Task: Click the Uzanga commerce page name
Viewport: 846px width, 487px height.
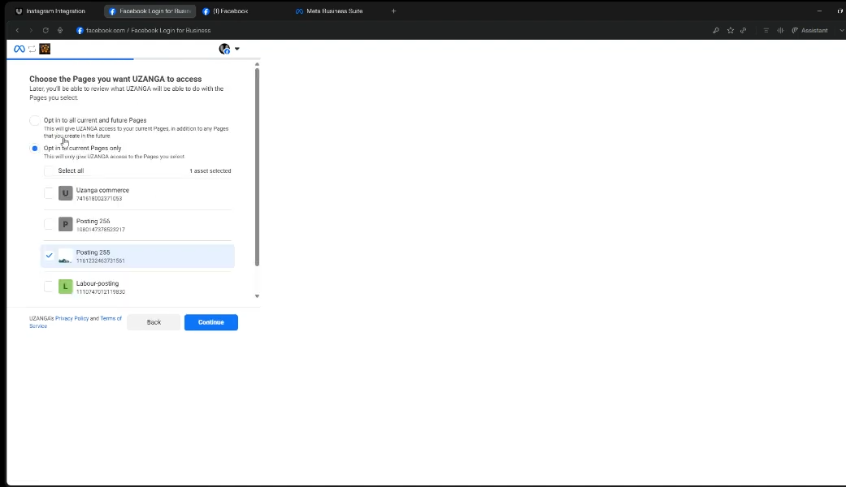Action: (x=102, y=190)
